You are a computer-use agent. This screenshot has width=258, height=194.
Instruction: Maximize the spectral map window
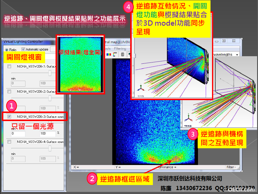point(224,41)
